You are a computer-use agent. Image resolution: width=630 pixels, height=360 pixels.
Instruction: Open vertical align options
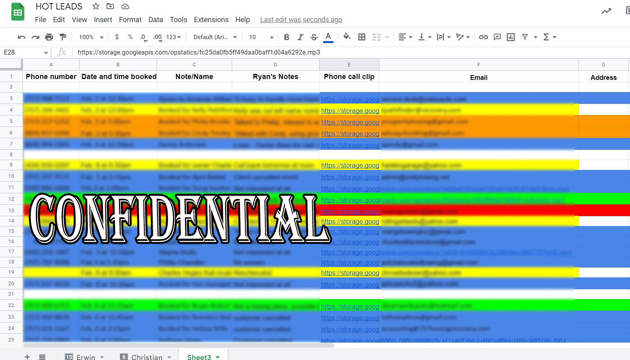tap(425, 37)
